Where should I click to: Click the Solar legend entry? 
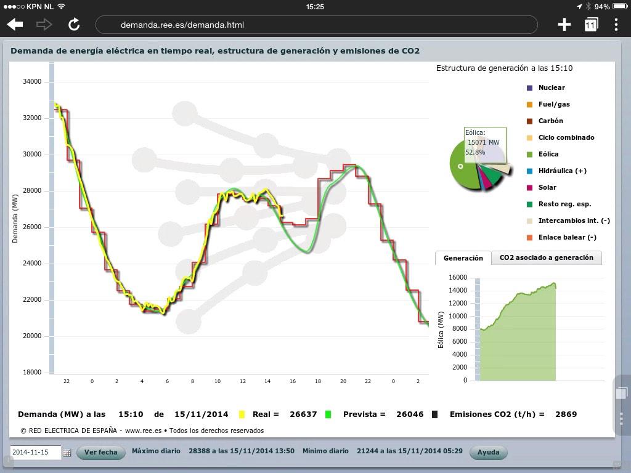[x=542, y=187]
